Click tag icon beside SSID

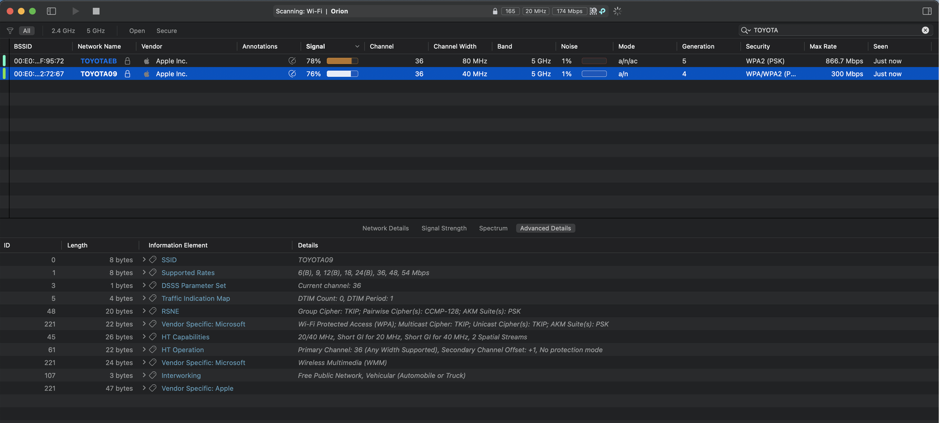pos(153,260)
